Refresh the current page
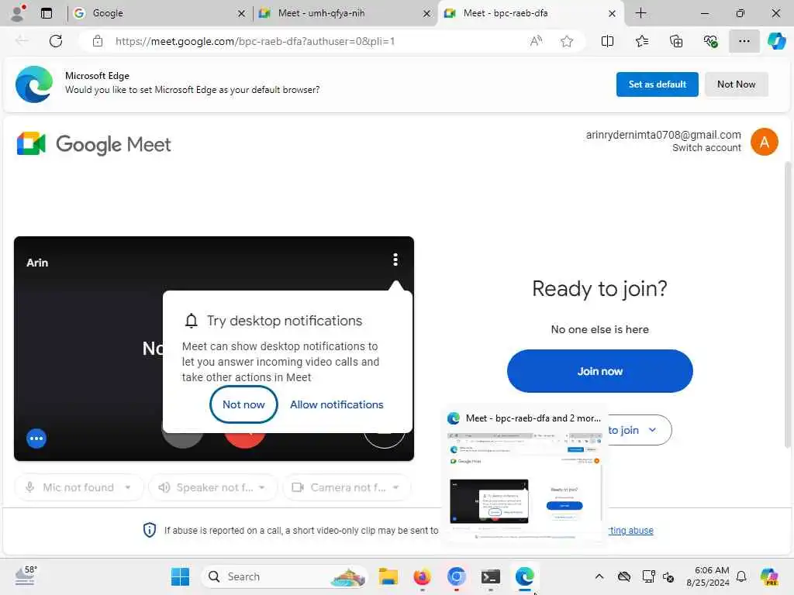The width and height of the screenshot is (794, 595). click(x=56, y=41)
